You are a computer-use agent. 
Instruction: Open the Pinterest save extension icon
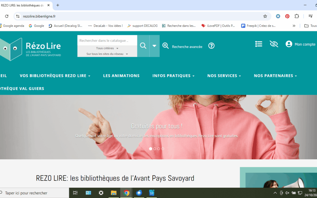coord(287,16)
